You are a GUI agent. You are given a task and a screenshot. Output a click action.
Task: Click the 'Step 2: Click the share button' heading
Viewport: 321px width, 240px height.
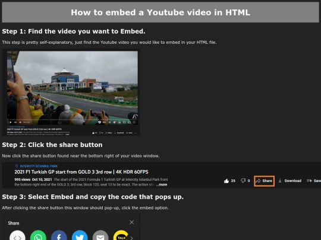click(x=52, y=145)
